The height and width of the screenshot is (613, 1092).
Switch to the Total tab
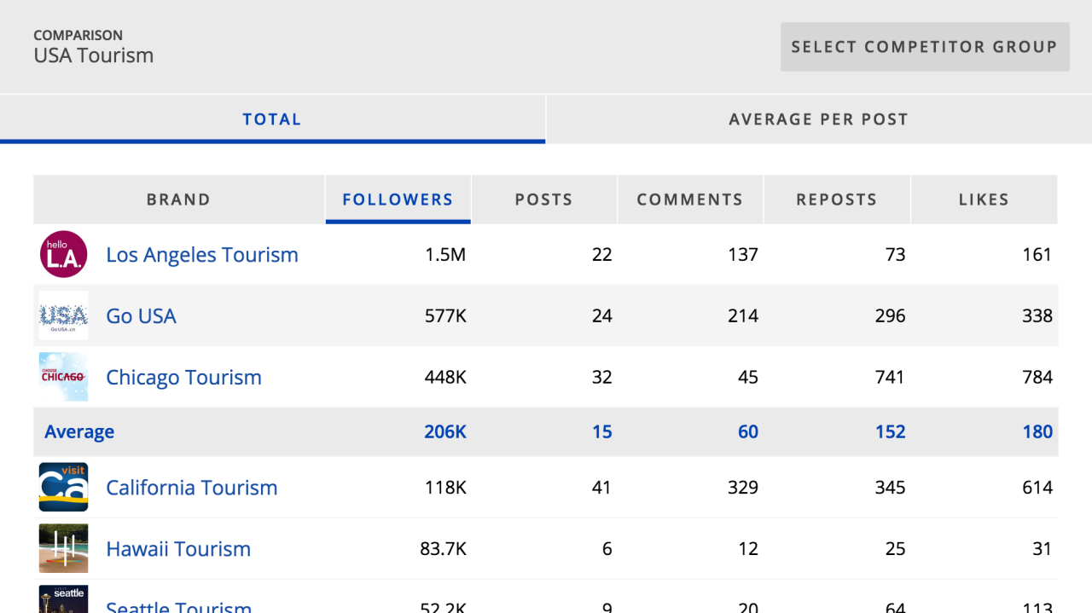pos(272,119)
